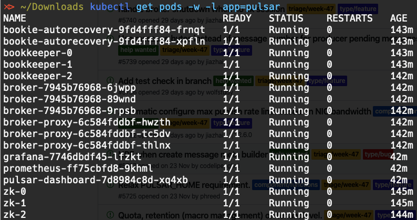This screenshot has height=220, width=417.
Task: Click the open-issue icon beside Quota, retention
Action: coord(110,215)
